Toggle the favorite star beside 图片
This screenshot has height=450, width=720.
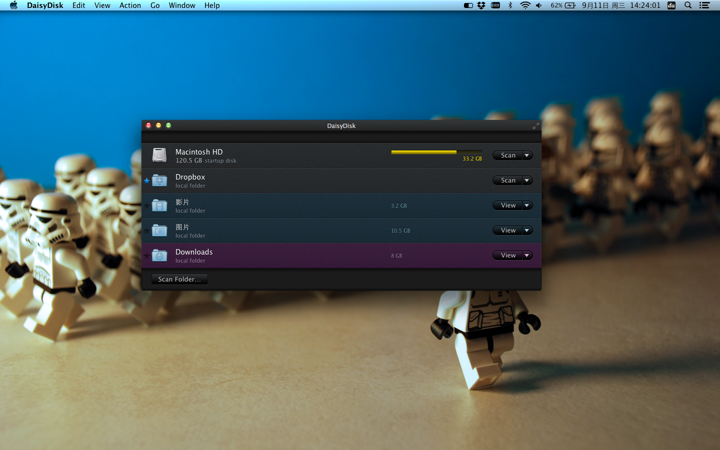pyautogui.click(x=146, y=230)
